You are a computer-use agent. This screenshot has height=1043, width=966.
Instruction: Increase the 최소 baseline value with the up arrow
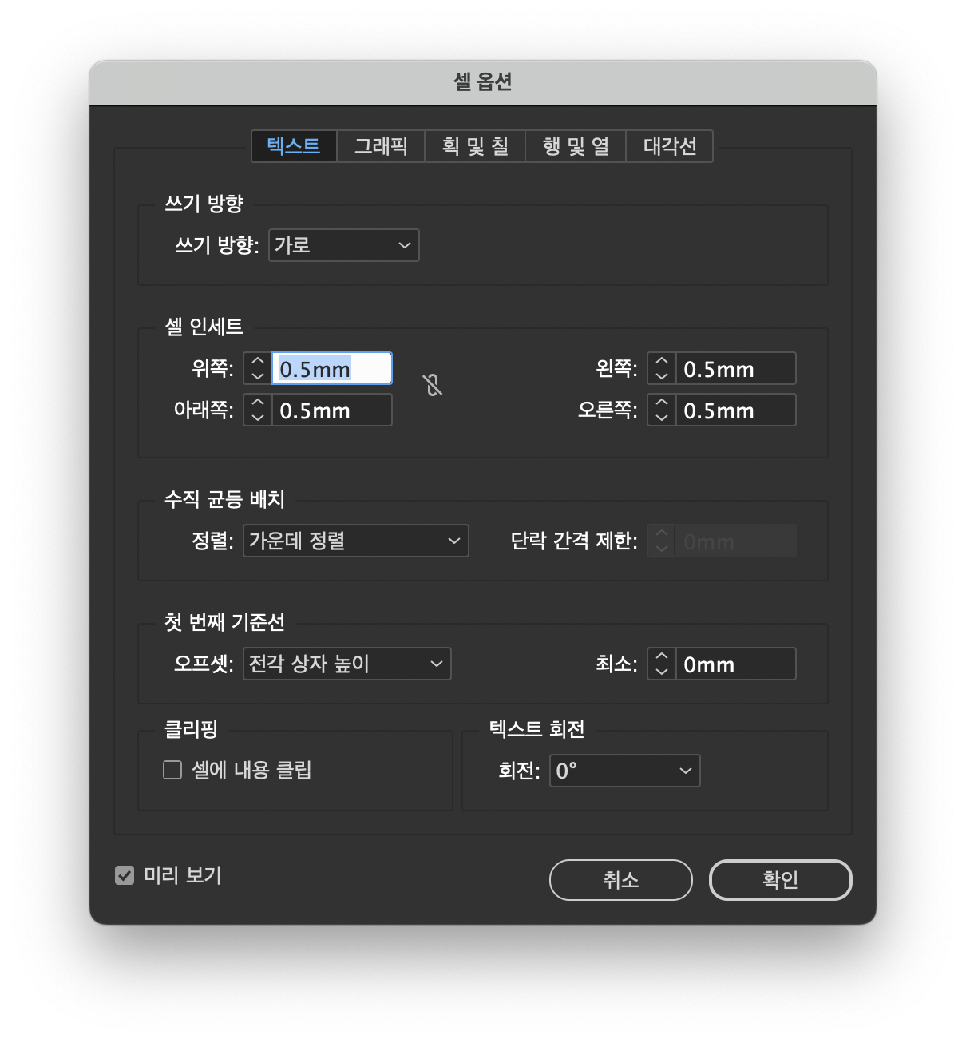tap(661, 656)
